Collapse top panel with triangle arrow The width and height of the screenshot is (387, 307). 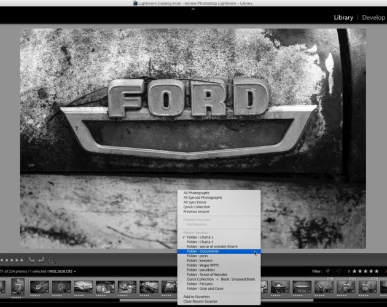pos(193,9)
